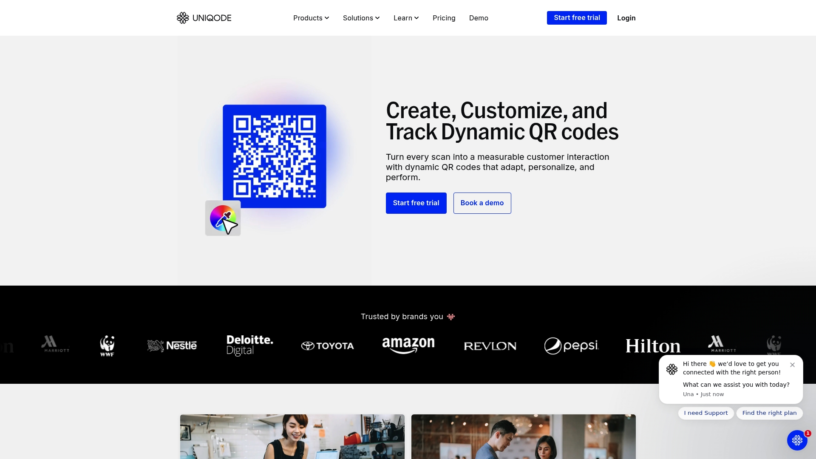Screen dimensions: 816x459
Task: Click the Turn every scan into paragraph text
Action: (x=498, y=167)
